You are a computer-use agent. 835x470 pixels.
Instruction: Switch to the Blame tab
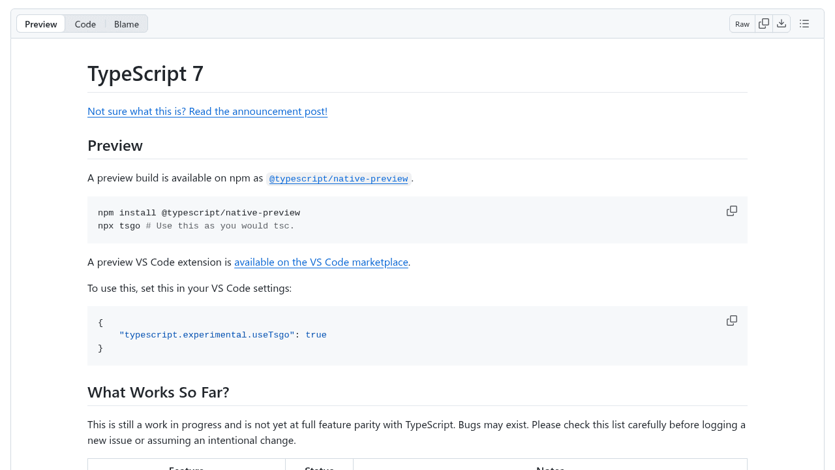126,23
